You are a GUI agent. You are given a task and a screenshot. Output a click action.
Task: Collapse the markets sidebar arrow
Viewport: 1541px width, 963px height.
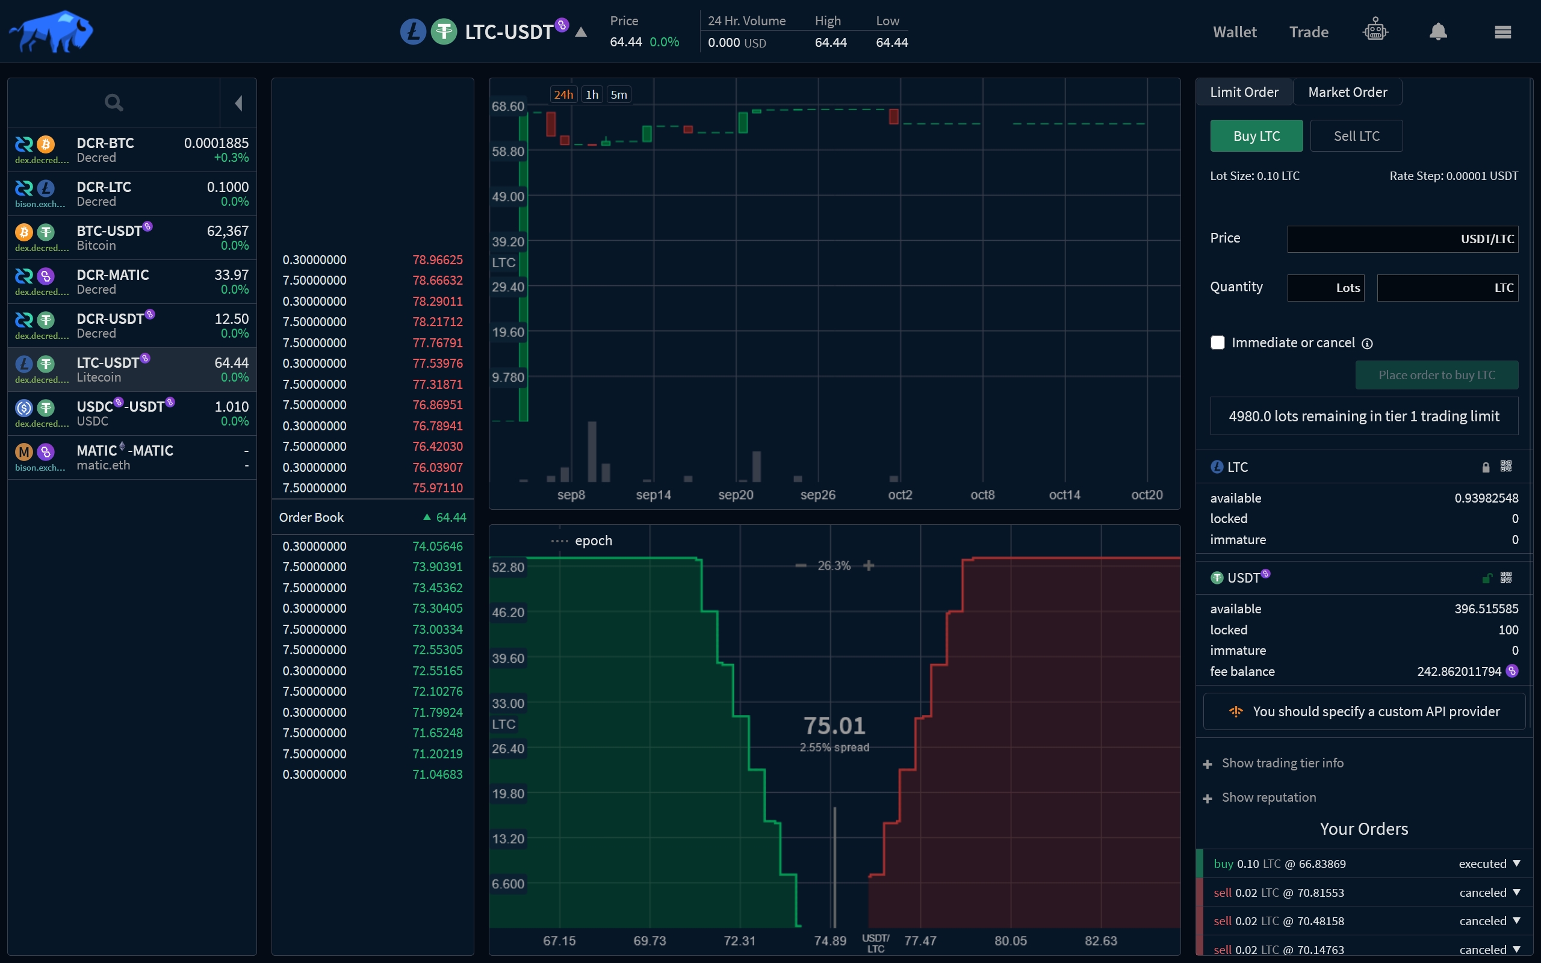pos(238,103)
